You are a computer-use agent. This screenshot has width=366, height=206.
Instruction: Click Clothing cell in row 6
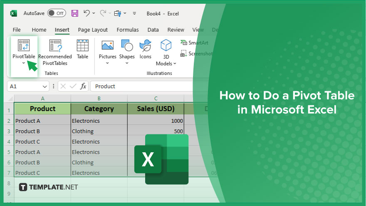99,162
